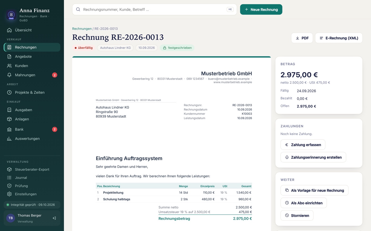Viewport: 371px width, 231px height.
Task: Log out using the exit arrow icon
Action: (x=54, y=218)
